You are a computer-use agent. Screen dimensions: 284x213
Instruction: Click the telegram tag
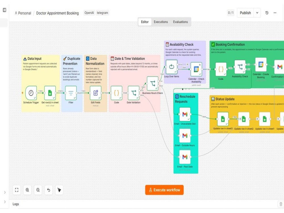(103, 13)
